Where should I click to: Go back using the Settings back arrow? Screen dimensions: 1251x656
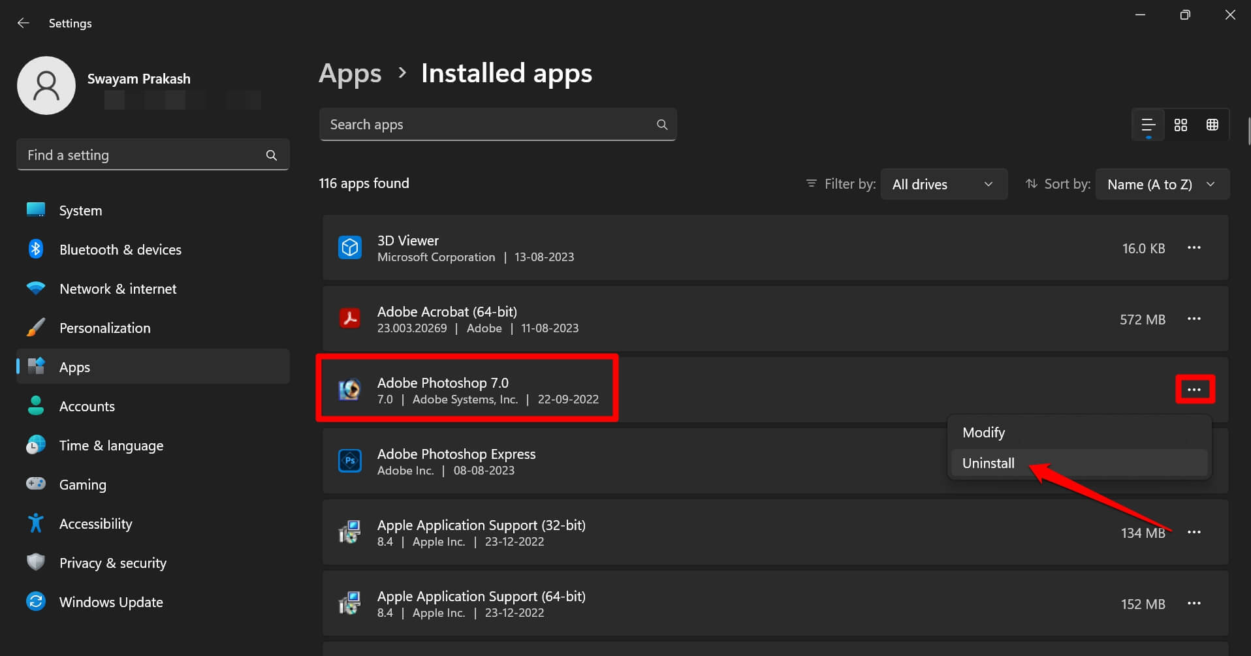click(x=24, y=23)
